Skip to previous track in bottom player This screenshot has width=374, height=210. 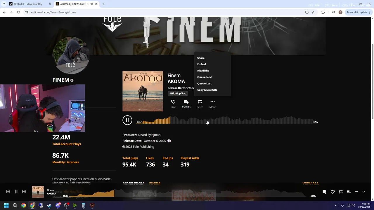(x=8, y=192)
